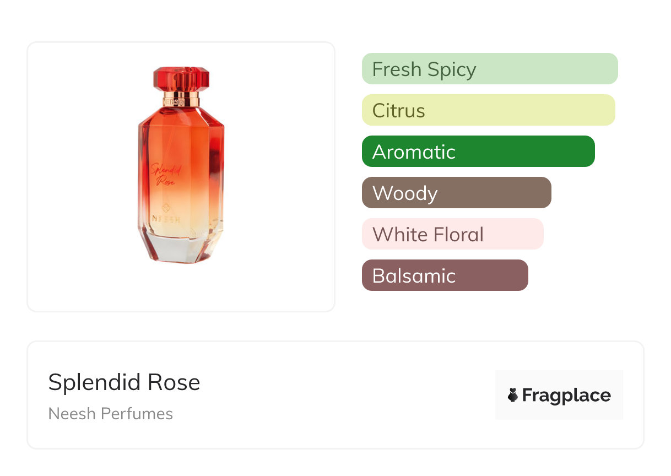Open the Neesh Perfumes brand link
Screen dimensions: 671x476
[111, 414]
